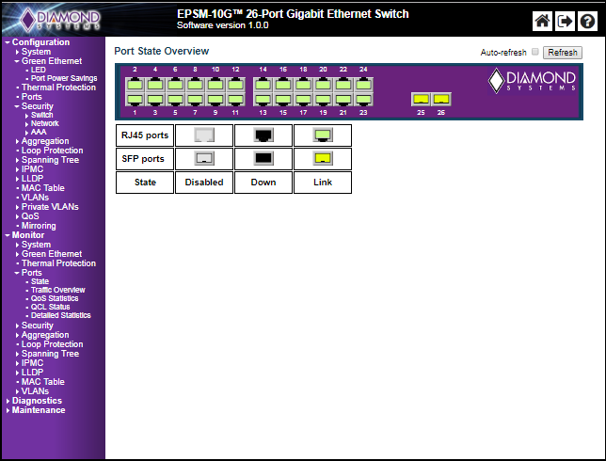Open Detailed Statistics link
This screenshot has height=461, width=606.
tap(60, 315)
